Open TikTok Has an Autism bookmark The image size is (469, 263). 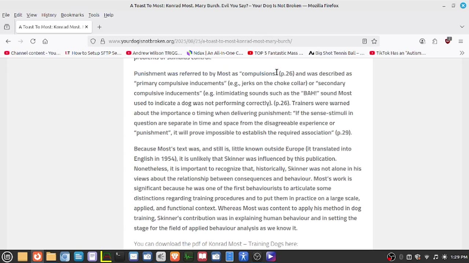(398, 53)
